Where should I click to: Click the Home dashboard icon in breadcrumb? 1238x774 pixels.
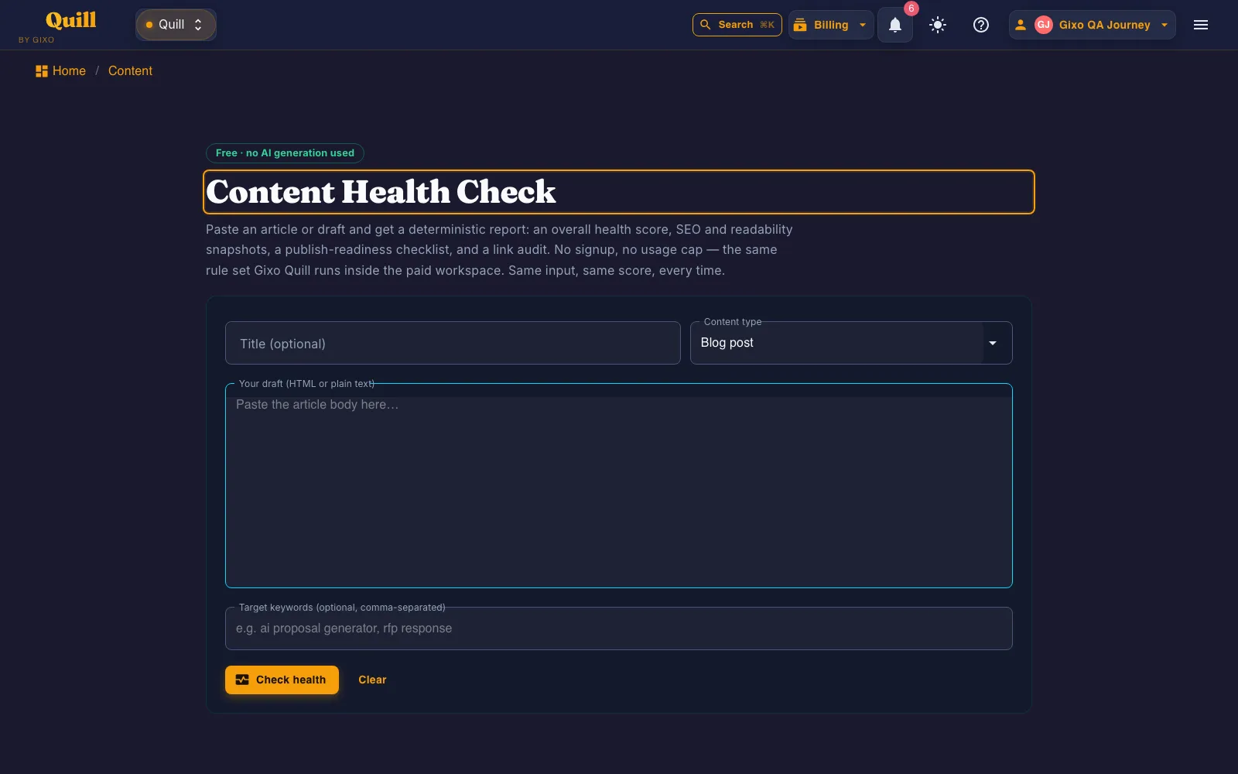[x=42, y=71]
